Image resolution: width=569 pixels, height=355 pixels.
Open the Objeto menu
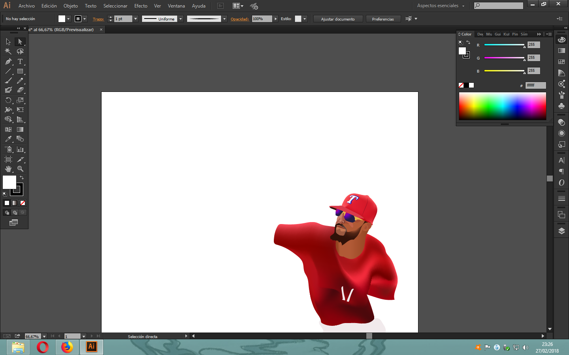71,6
